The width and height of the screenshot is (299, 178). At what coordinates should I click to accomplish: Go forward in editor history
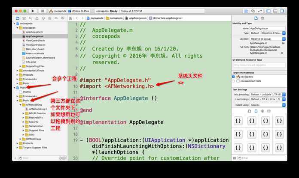pyautogui.click(x=82, y=18)
